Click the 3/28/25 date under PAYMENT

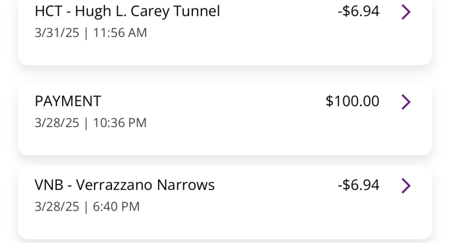pyautogui.click(x=57, y=123)
